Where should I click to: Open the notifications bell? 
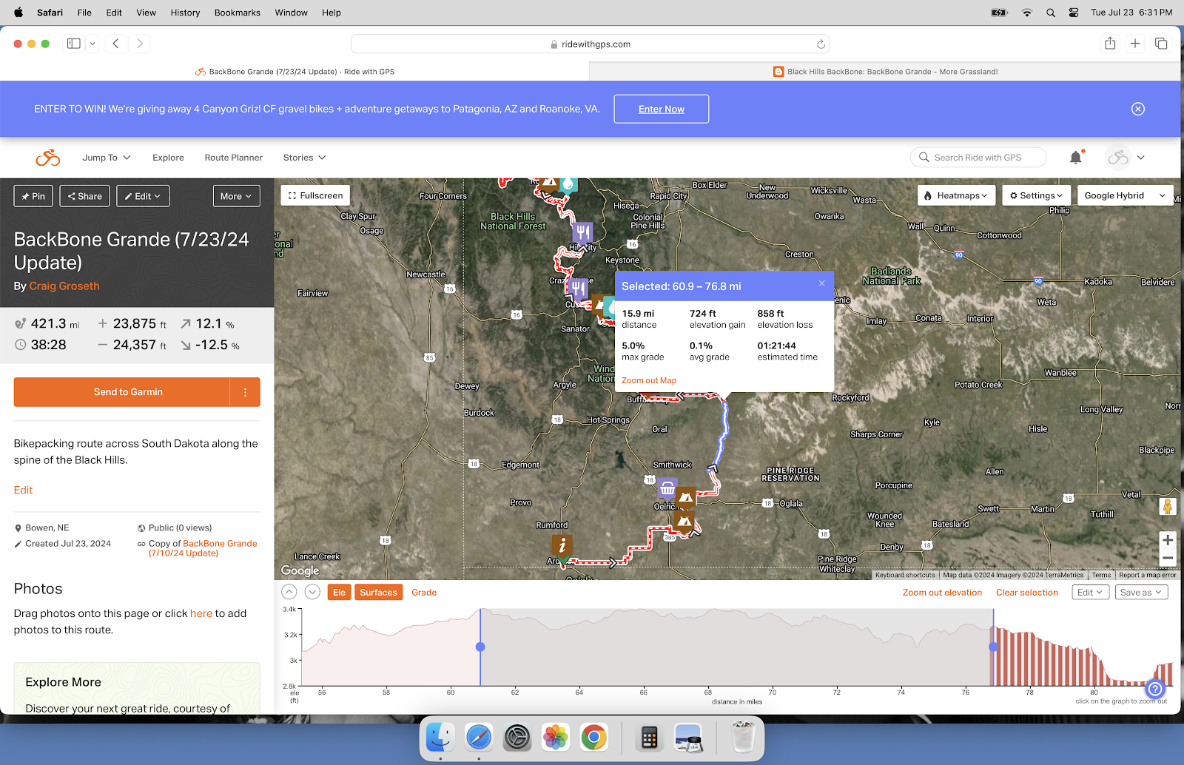click(1076, 157)
